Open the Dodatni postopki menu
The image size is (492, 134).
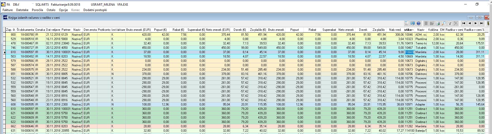pyautogui.click(x=95, y=10)
